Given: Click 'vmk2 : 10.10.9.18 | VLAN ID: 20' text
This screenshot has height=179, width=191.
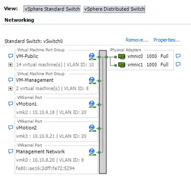Looking at the screenshot, I should point(51,112).
